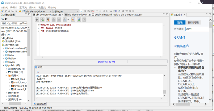Screen dimensions: 214x111
Task: Click the execute in new tab icon
Action: [x=42, y=20]
